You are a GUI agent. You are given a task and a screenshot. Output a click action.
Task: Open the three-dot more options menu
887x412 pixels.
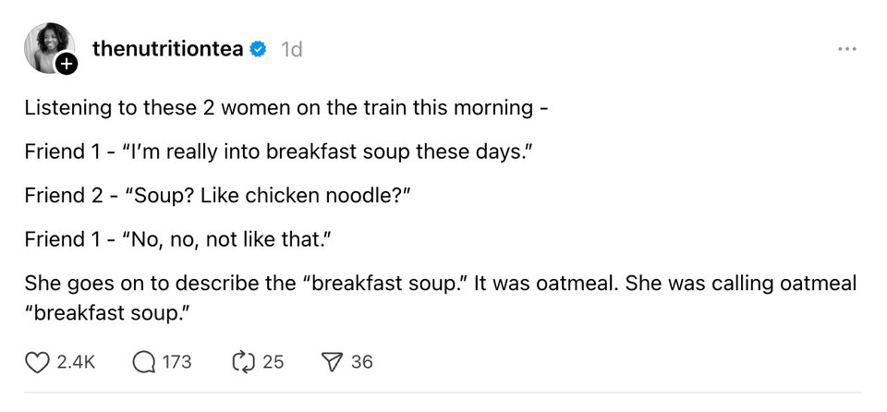[x=846, y=49]
